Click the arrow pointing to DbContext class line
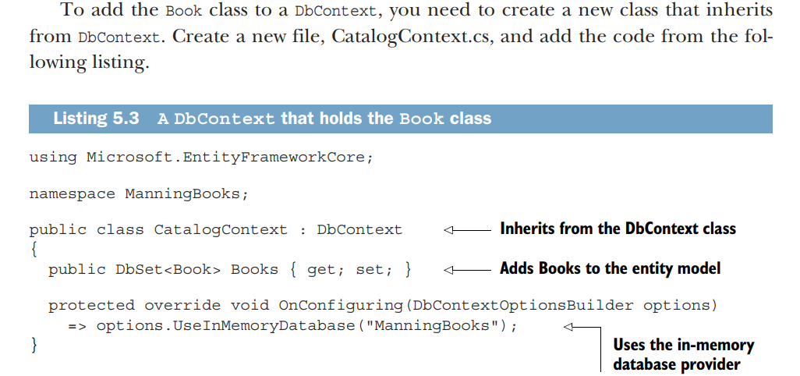This screenshot has width=800, height=376. (x=467, y=230)
